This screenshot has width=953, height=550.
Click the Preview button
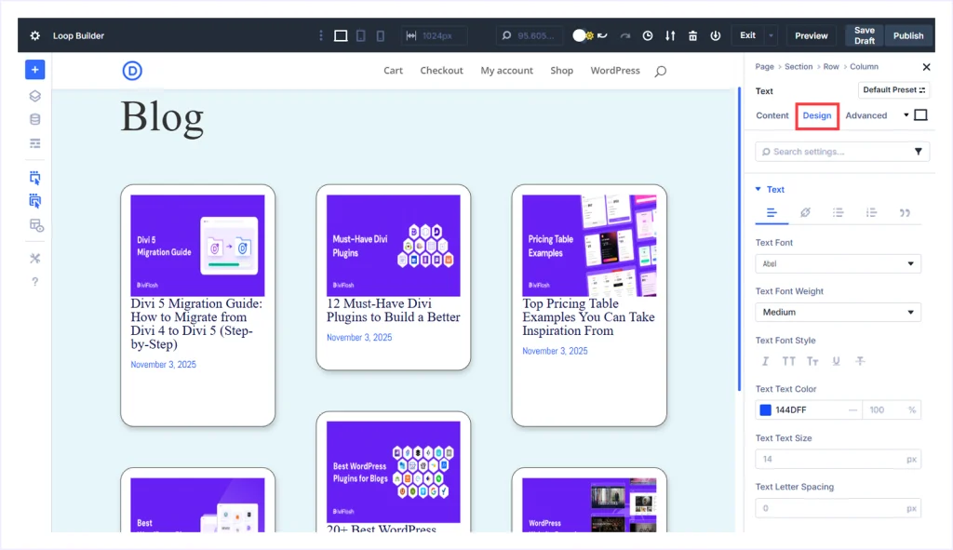(x=811, y=35)
